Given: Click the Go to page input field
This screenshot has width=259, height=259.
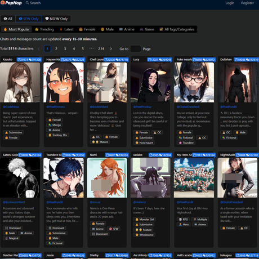Looking at the screenshot, I should tap(135, 49).
